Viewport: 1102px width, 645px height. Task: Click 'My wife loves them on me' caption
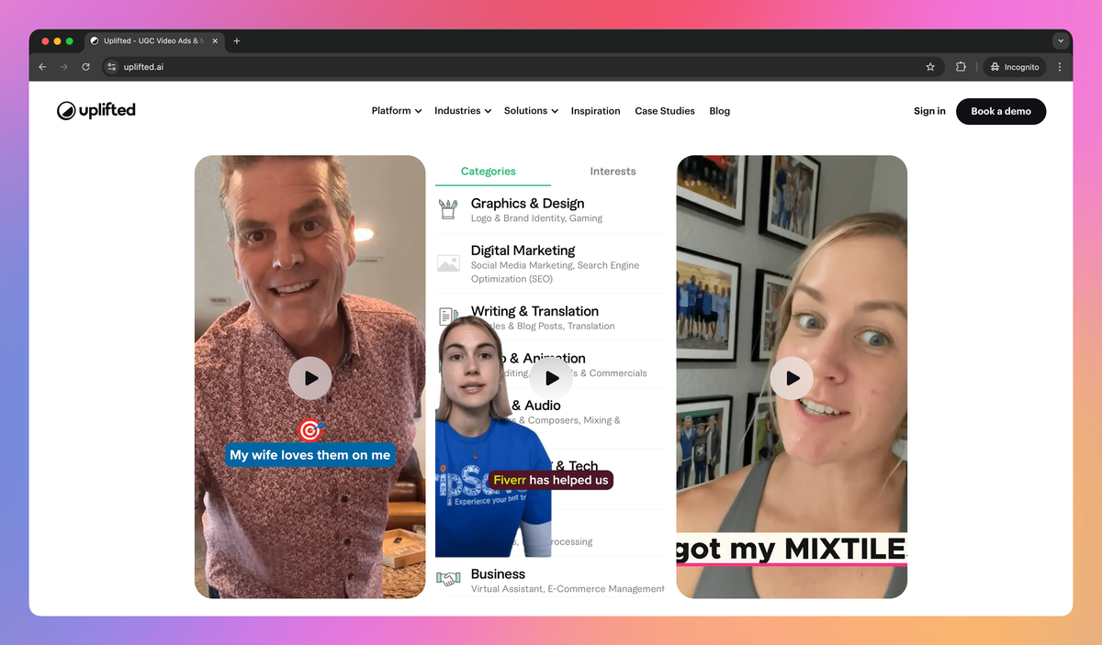click(x=310, y=455)
